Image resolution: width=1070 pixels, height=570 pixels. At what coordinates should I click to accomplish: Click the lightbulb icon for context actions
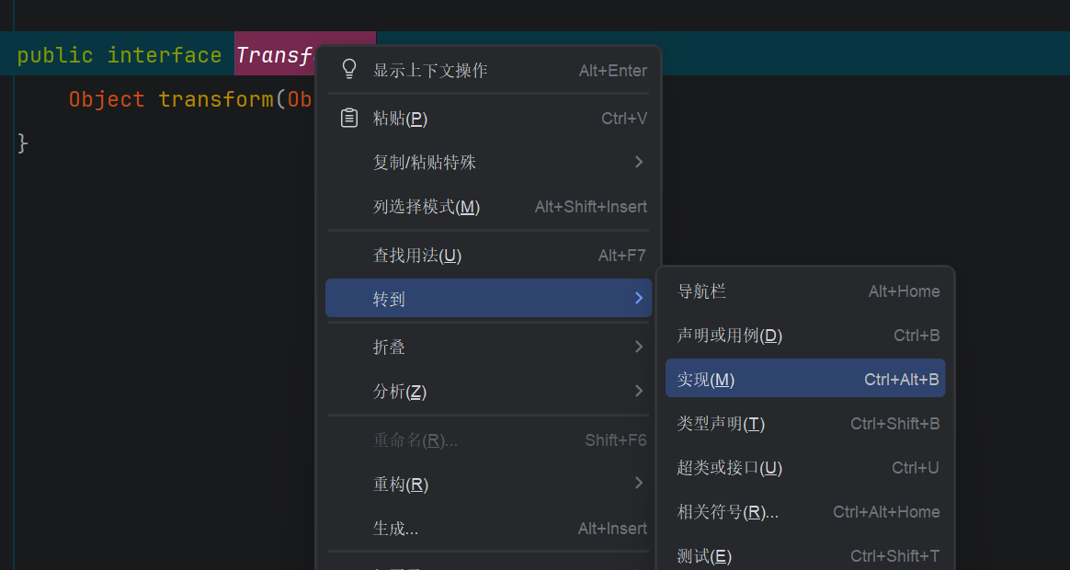[x=348, y=70]
